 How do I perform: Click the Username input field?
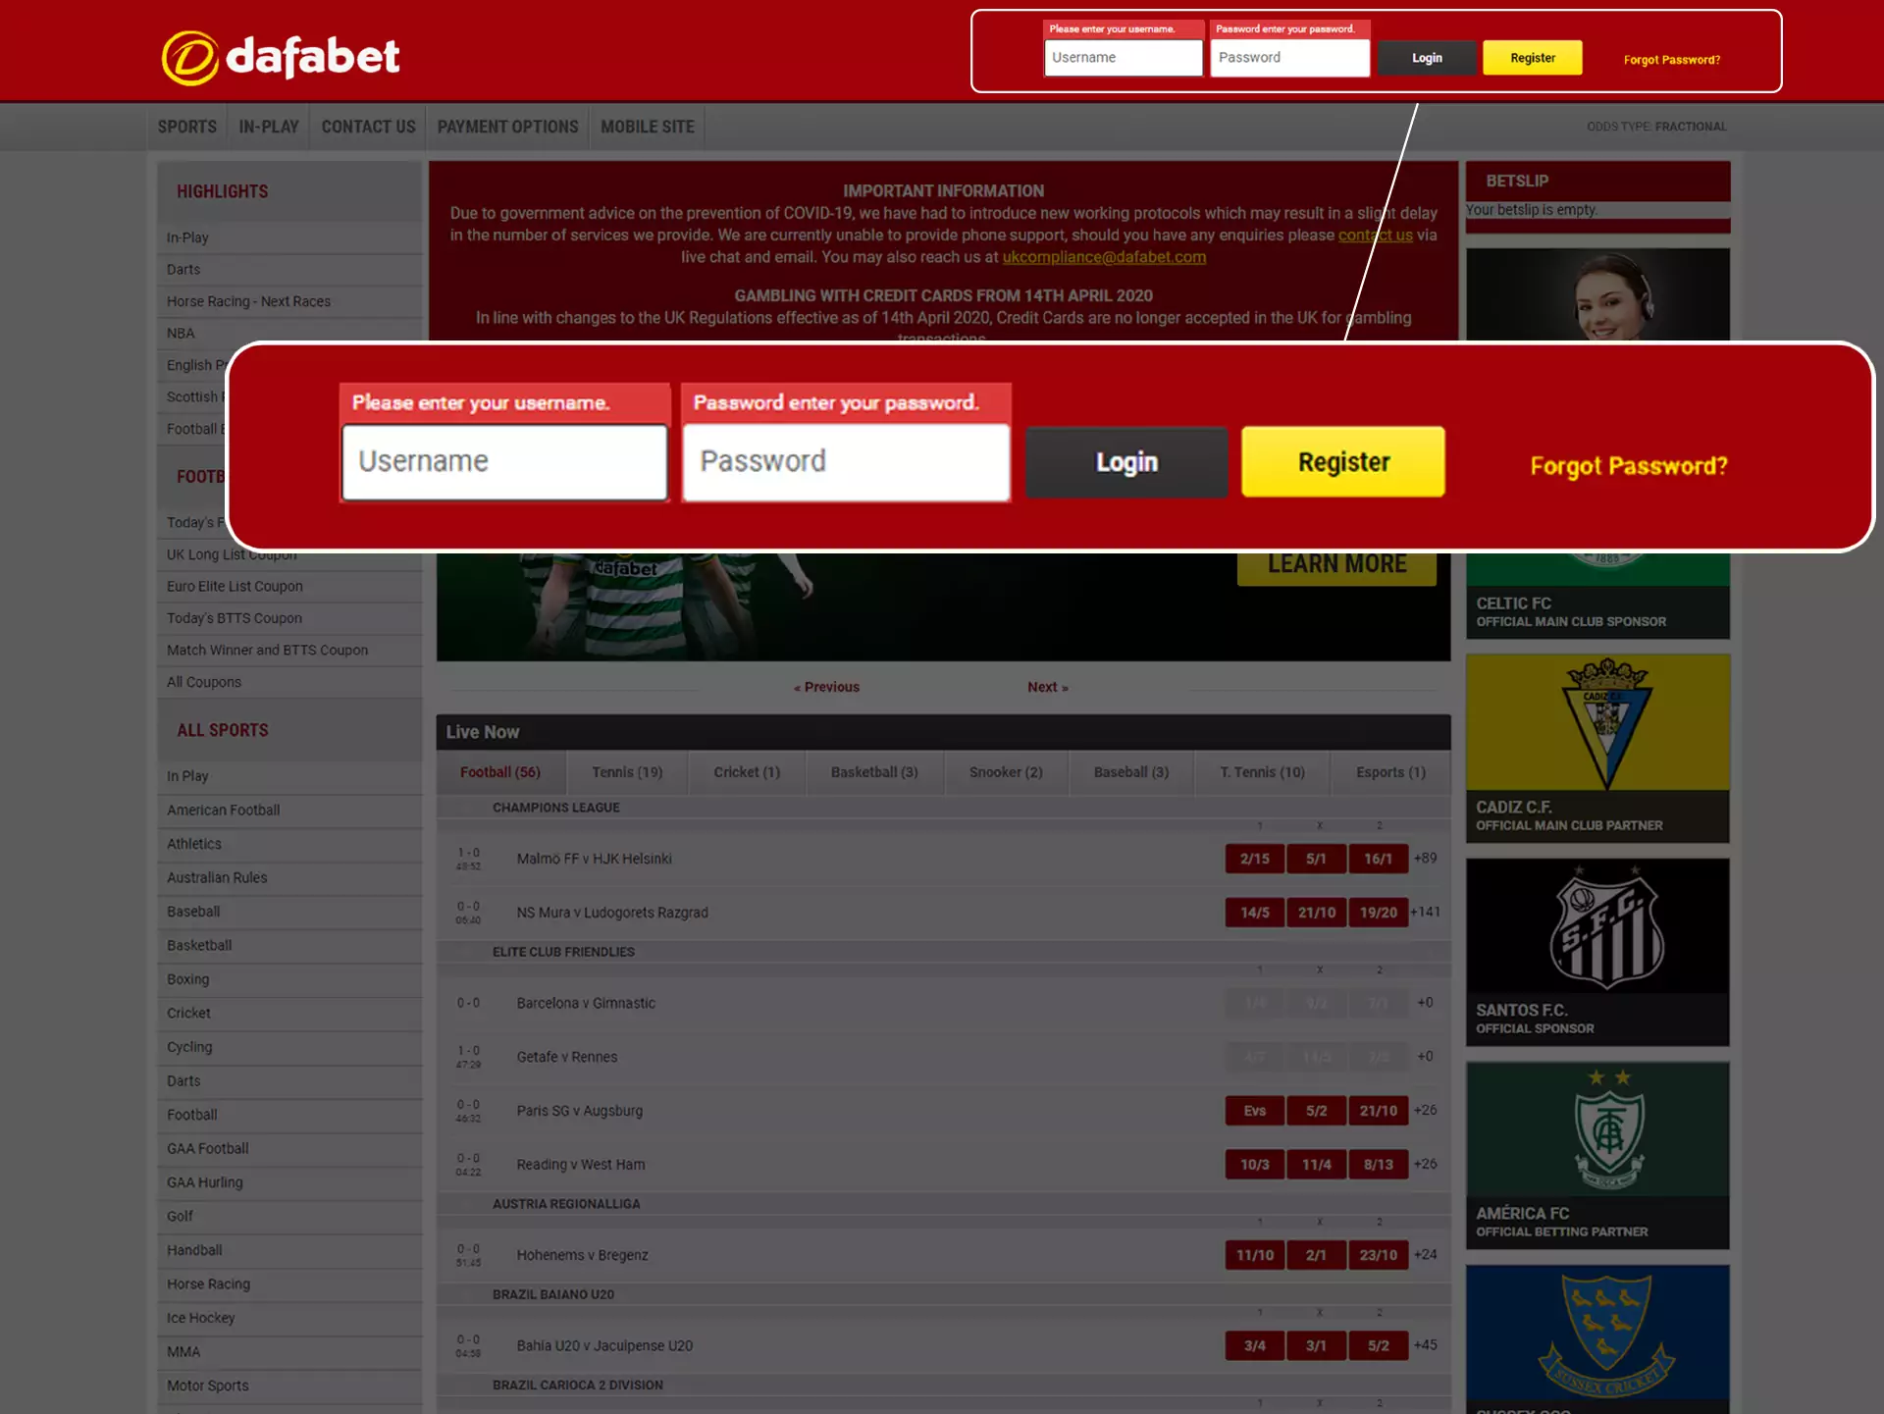coord(503,462)
